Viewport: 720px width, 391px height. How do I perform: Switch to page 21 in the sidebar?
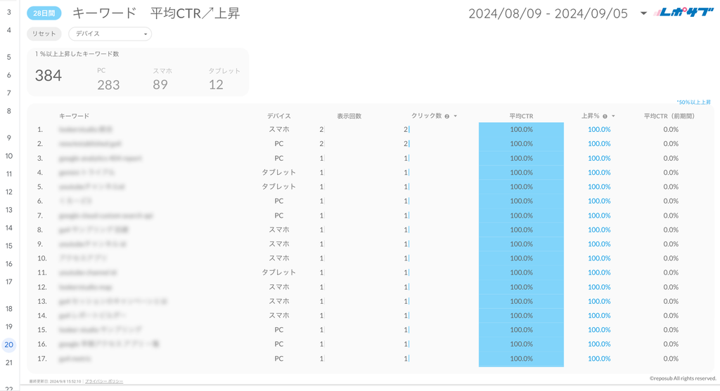click(8, 363)
